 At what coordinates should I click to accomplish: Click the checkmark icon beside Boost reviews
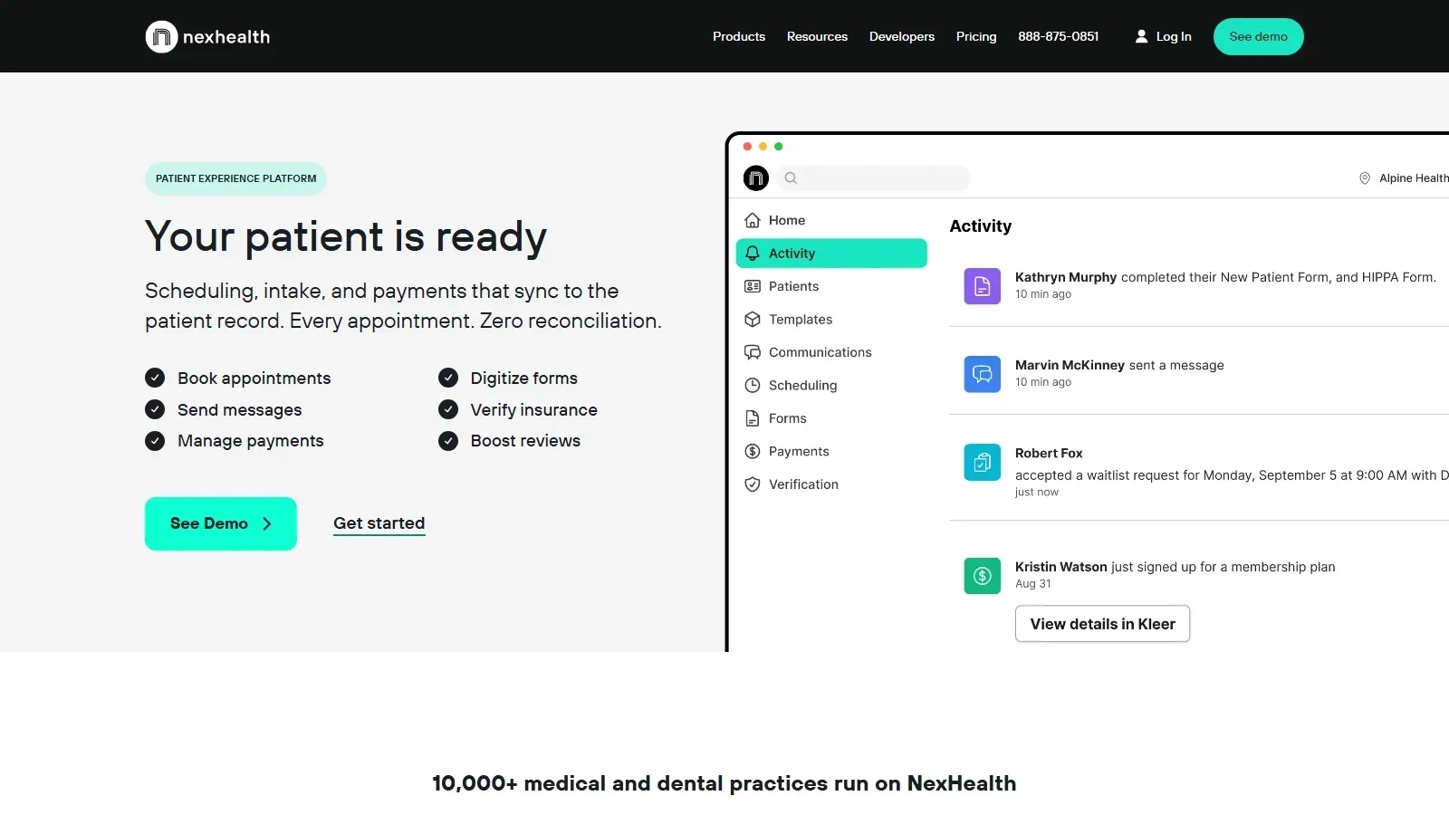click(448, 441)
